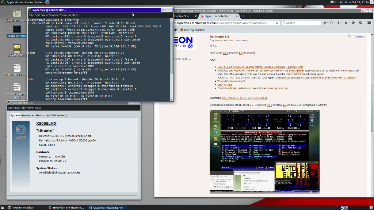Image resolution: width=374 pixels, height=210 pixels.
Task: Click the volume icon in top panel
Action: (341, 2)
